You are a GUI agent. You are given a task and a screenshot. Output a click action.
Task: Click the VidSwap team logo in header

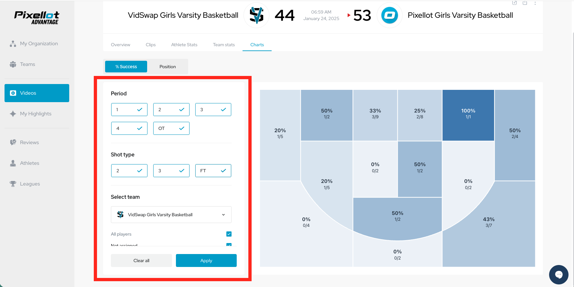pyautogui.click(x=256, y=15)
